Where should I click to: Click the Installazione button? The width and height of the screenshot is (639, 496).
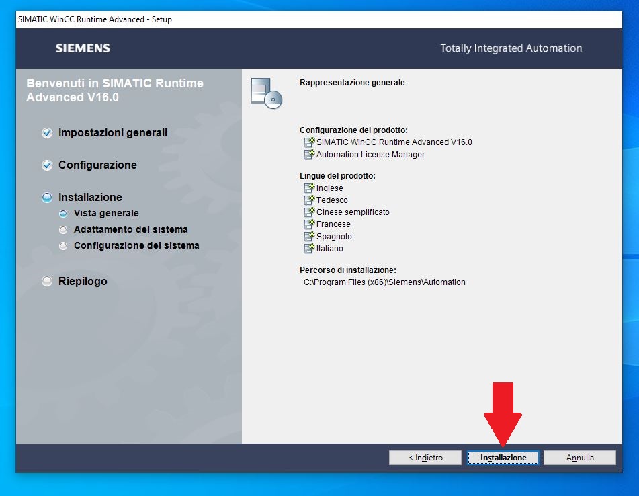coord(503,458)
